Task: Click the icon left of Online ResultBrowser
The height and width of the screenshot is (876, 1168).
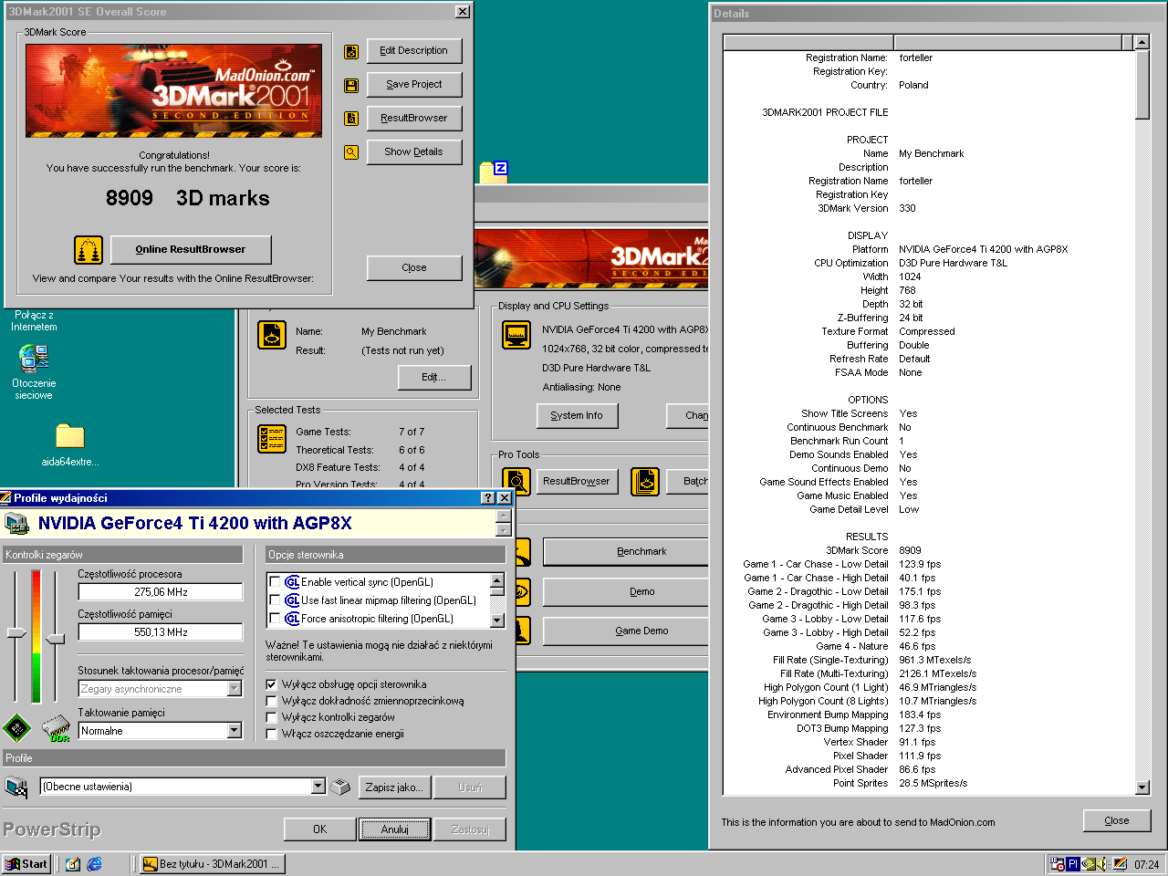Action: coord(89,249)
